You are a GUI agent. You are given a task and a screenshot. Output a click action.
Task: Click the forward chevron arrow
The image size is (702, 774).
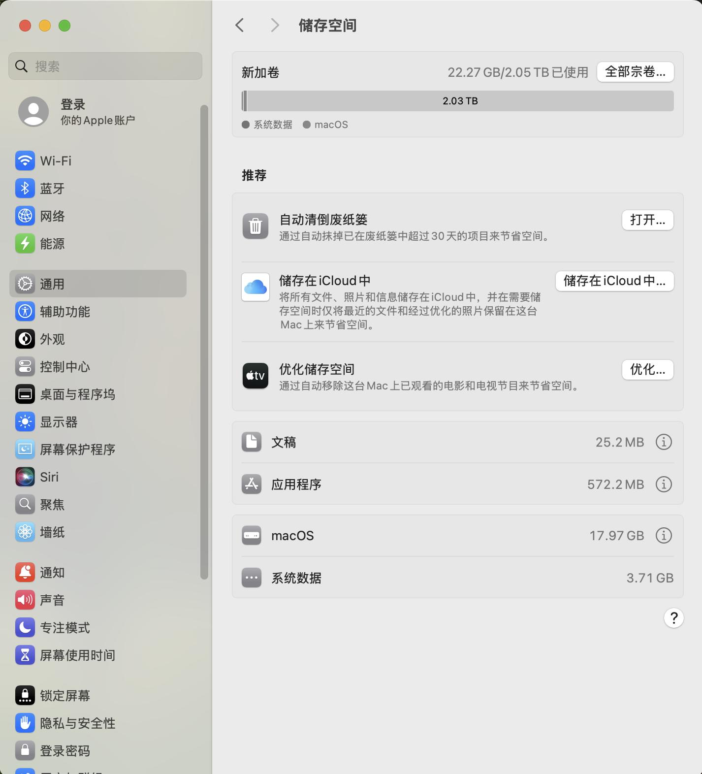click(x=275, y=25)
